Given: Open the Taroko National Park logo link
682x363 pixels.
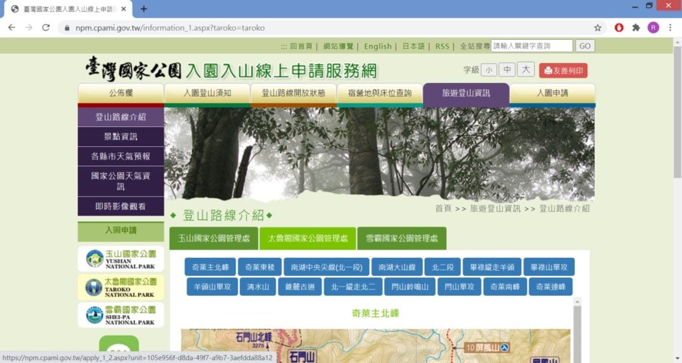Looking at the screenshot, I should [121, 287].
